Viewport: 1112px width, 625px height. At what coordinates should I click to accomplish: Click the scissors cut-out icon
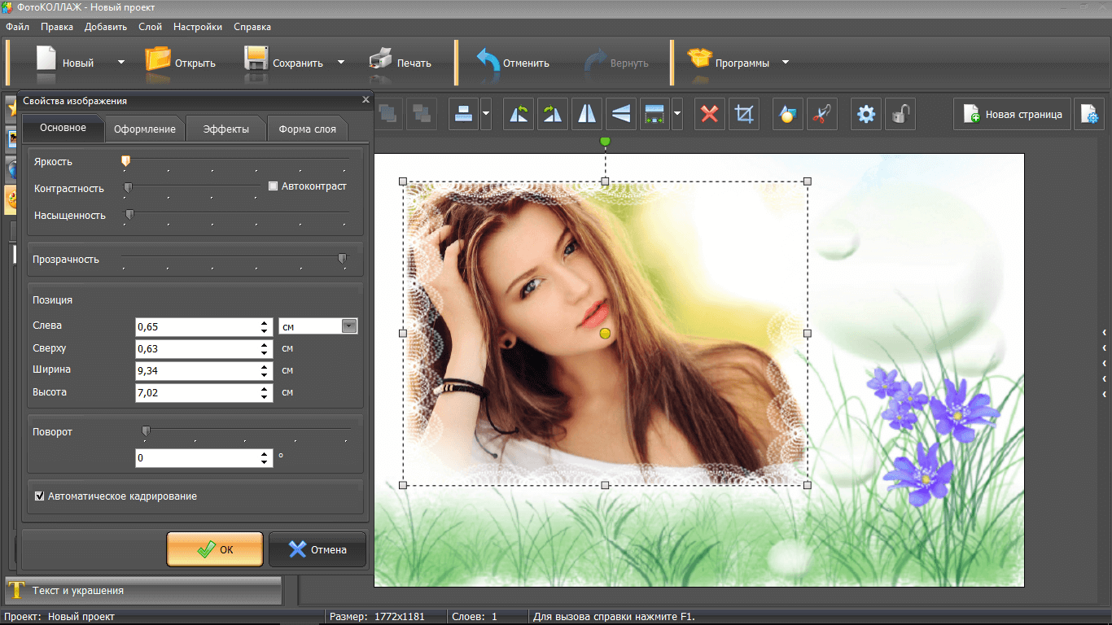point(821,115)
